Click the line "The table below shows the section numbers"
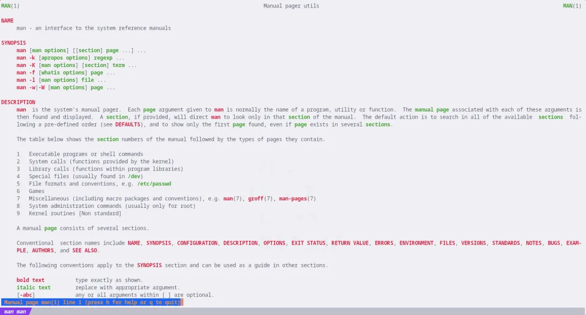The height and width of the screenshot is (315, 586). (x=171, y=139)
